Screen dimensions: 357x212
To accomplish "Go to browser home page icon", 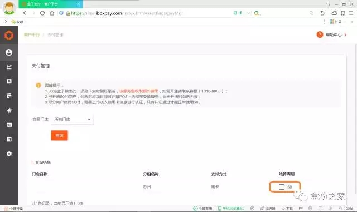I will click(52, 13).
